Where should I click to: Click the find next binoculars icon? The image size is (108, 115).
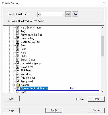tap(75, 14)
